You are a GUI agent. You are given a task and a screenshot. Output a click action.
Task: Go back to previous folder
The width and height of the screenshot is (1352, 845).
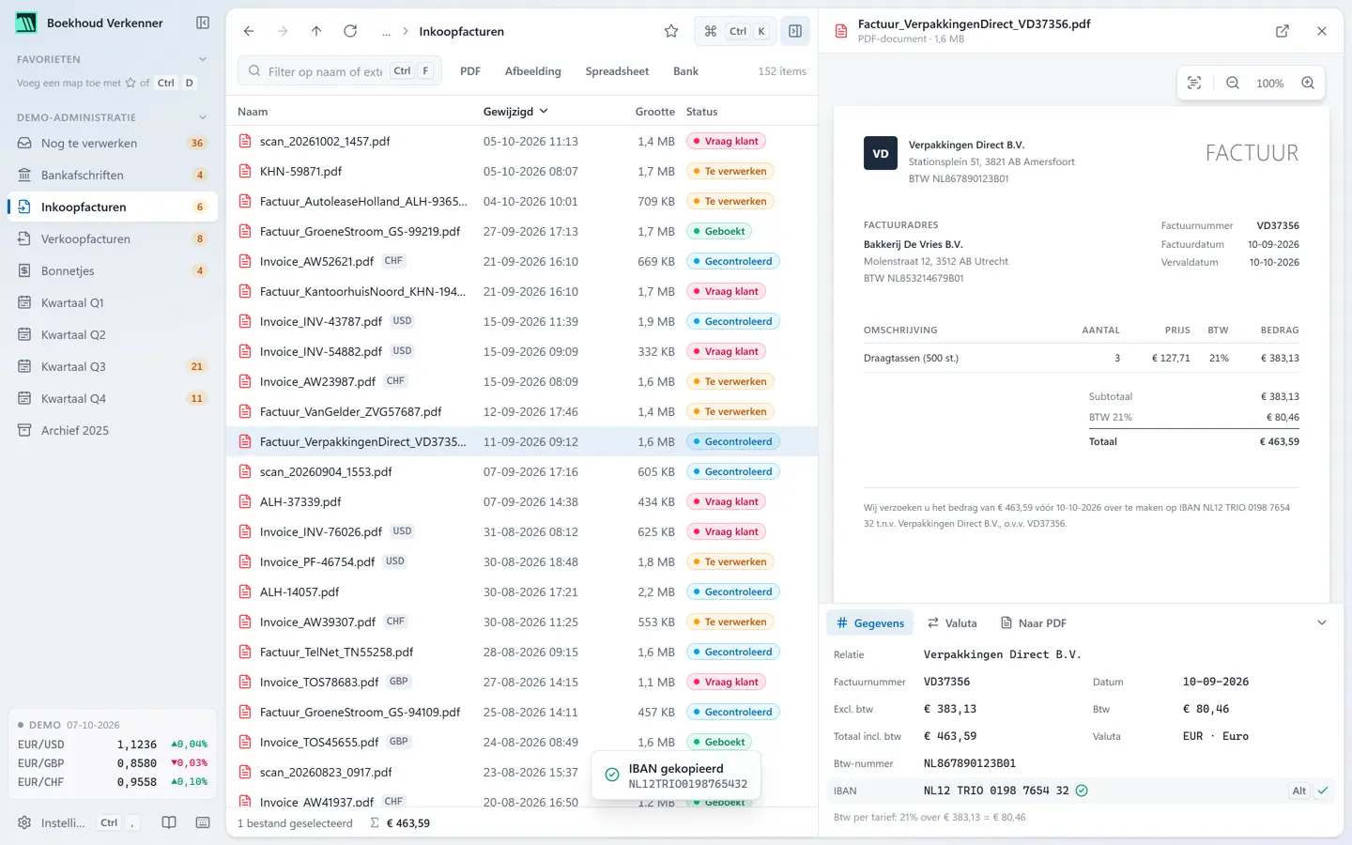tap(249, 31)
